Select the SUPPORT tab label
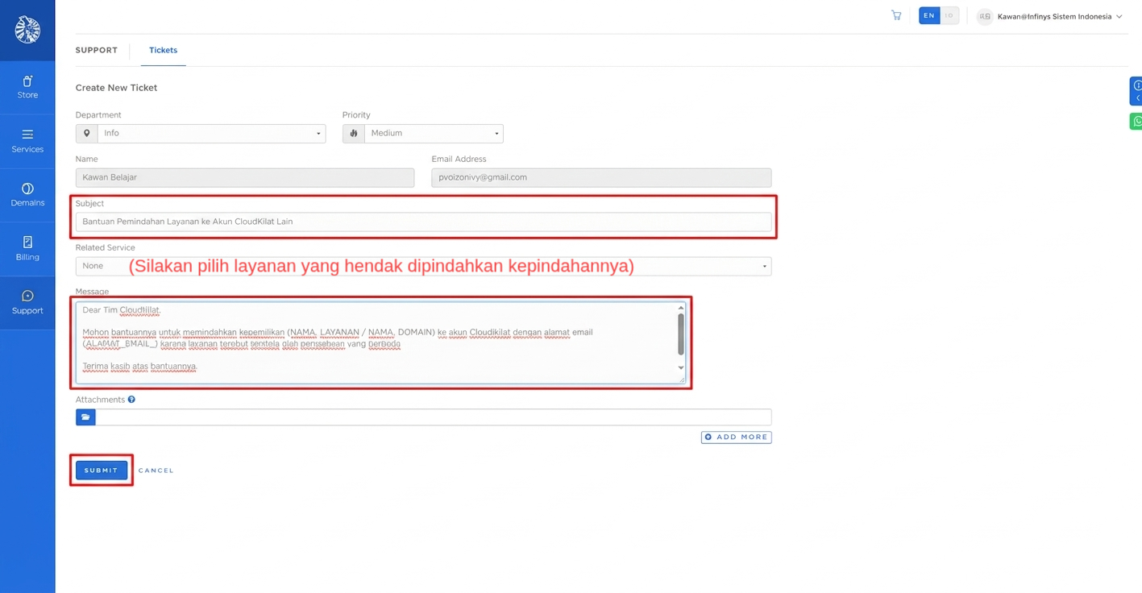The width and height of the screenshot is (1142, 593). click(97, 50)
